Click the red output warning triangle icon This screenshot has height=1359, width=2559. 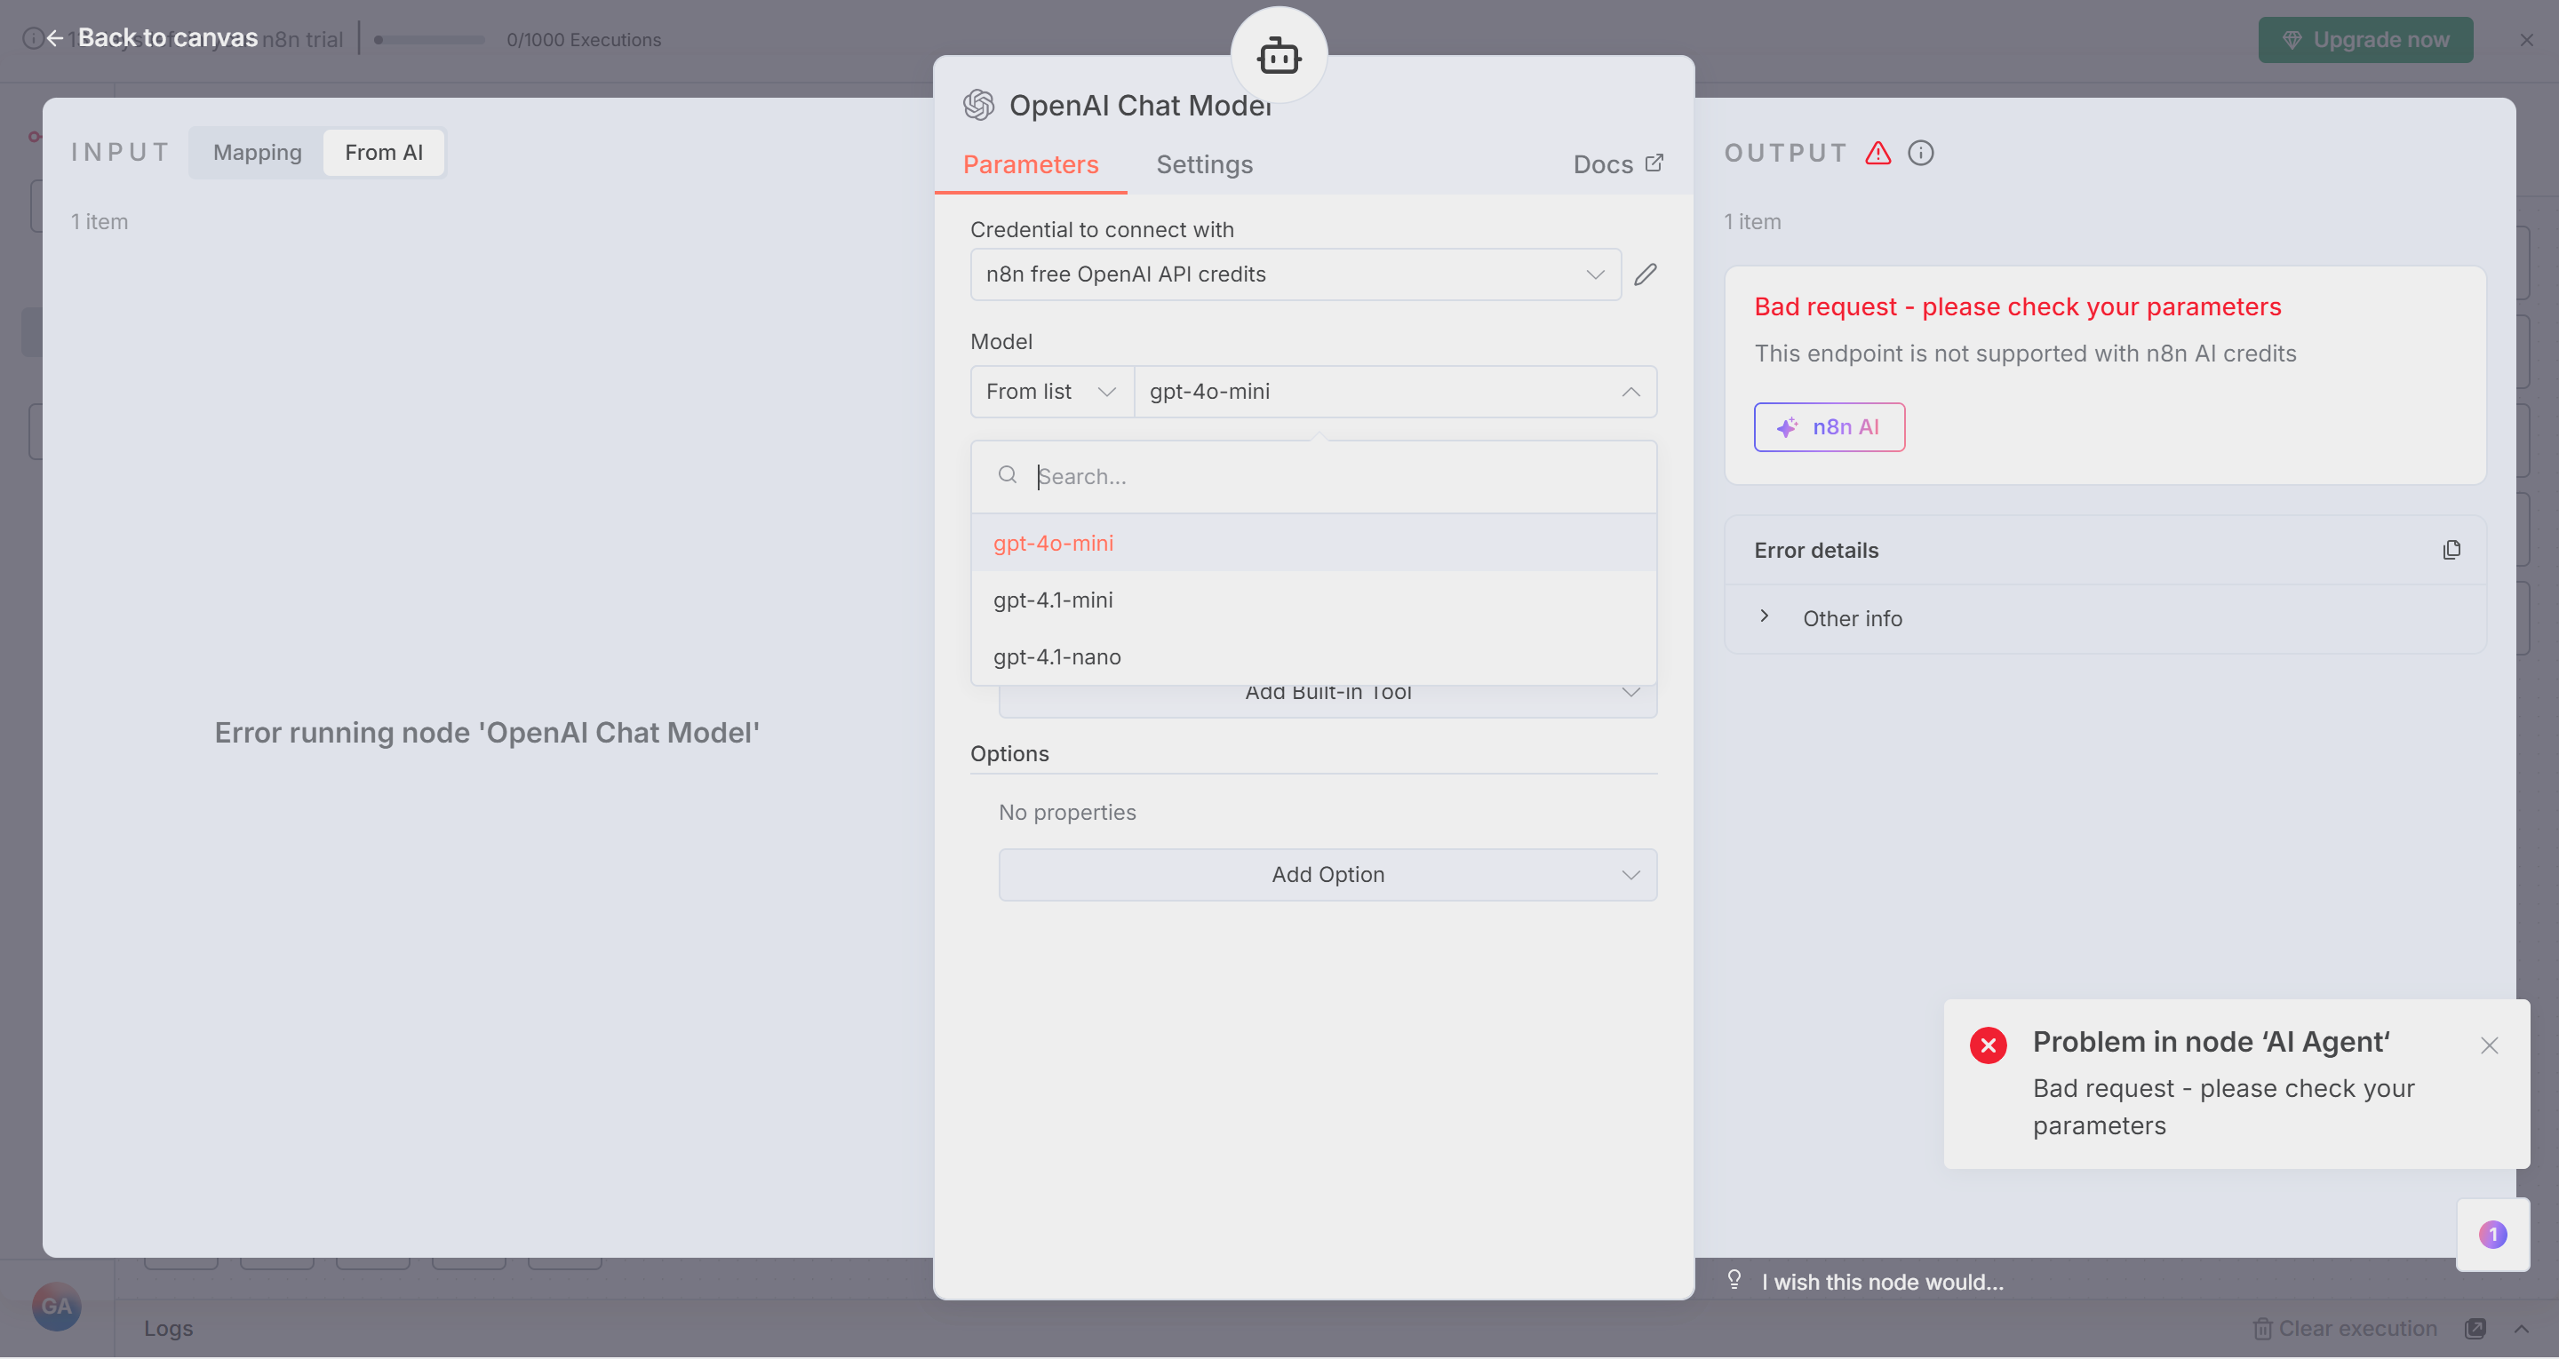pyautogui.click(x=1877, y=153)
